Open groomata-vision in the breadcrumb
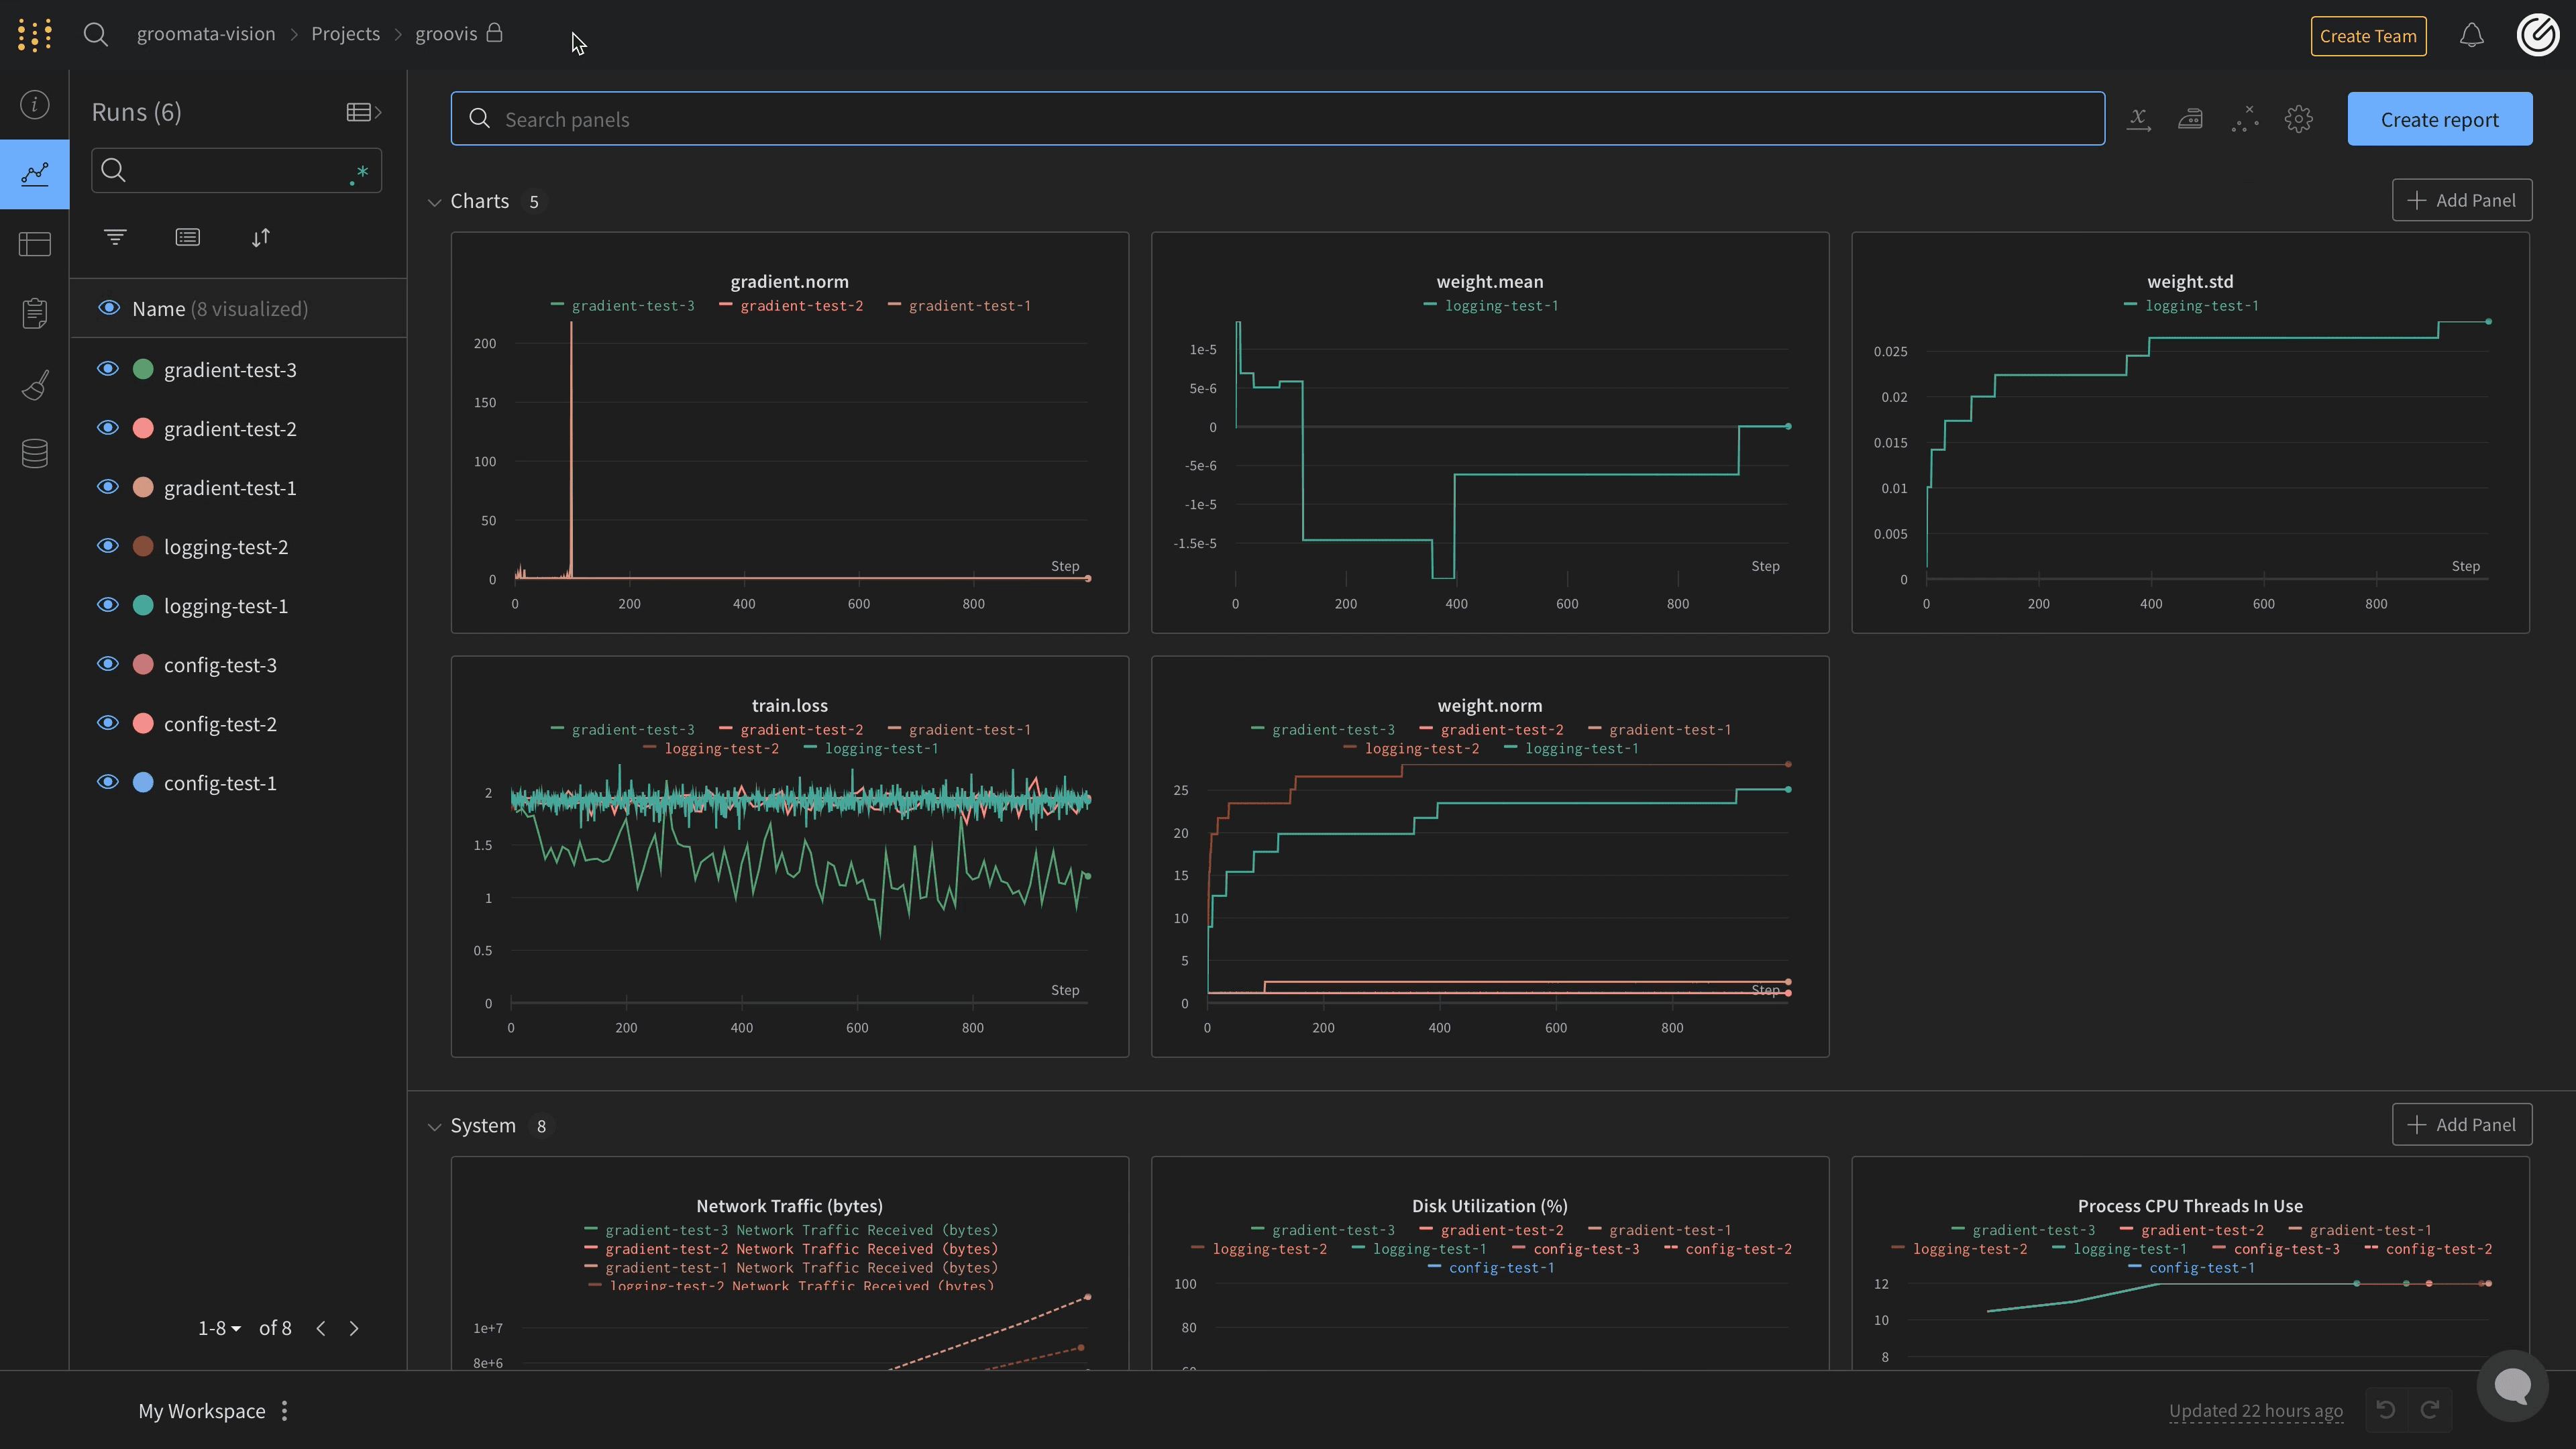Screen dimensions: 2576x1449 point(205,34)
